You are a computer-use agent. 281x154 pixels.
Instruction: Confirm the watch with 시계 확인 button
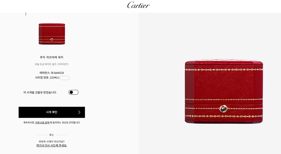click(x=52, y=112)
